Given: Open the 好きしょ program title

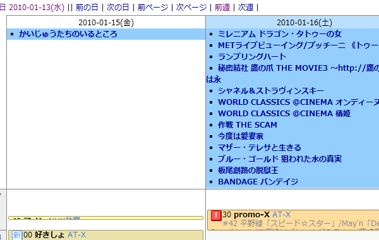Looking at the screenshot, I should (49, 235).
